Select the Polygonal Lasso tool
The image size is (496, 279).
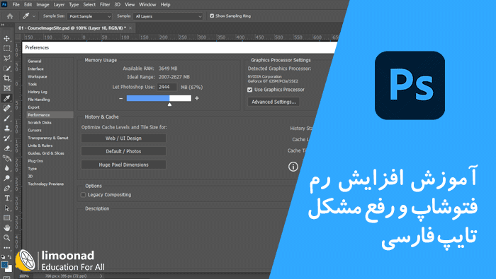pyautogui.click(x=6, y=59)
